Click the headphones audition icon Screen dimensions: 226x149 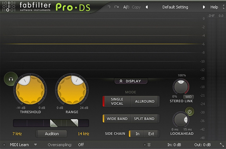[x=10, y=79]
